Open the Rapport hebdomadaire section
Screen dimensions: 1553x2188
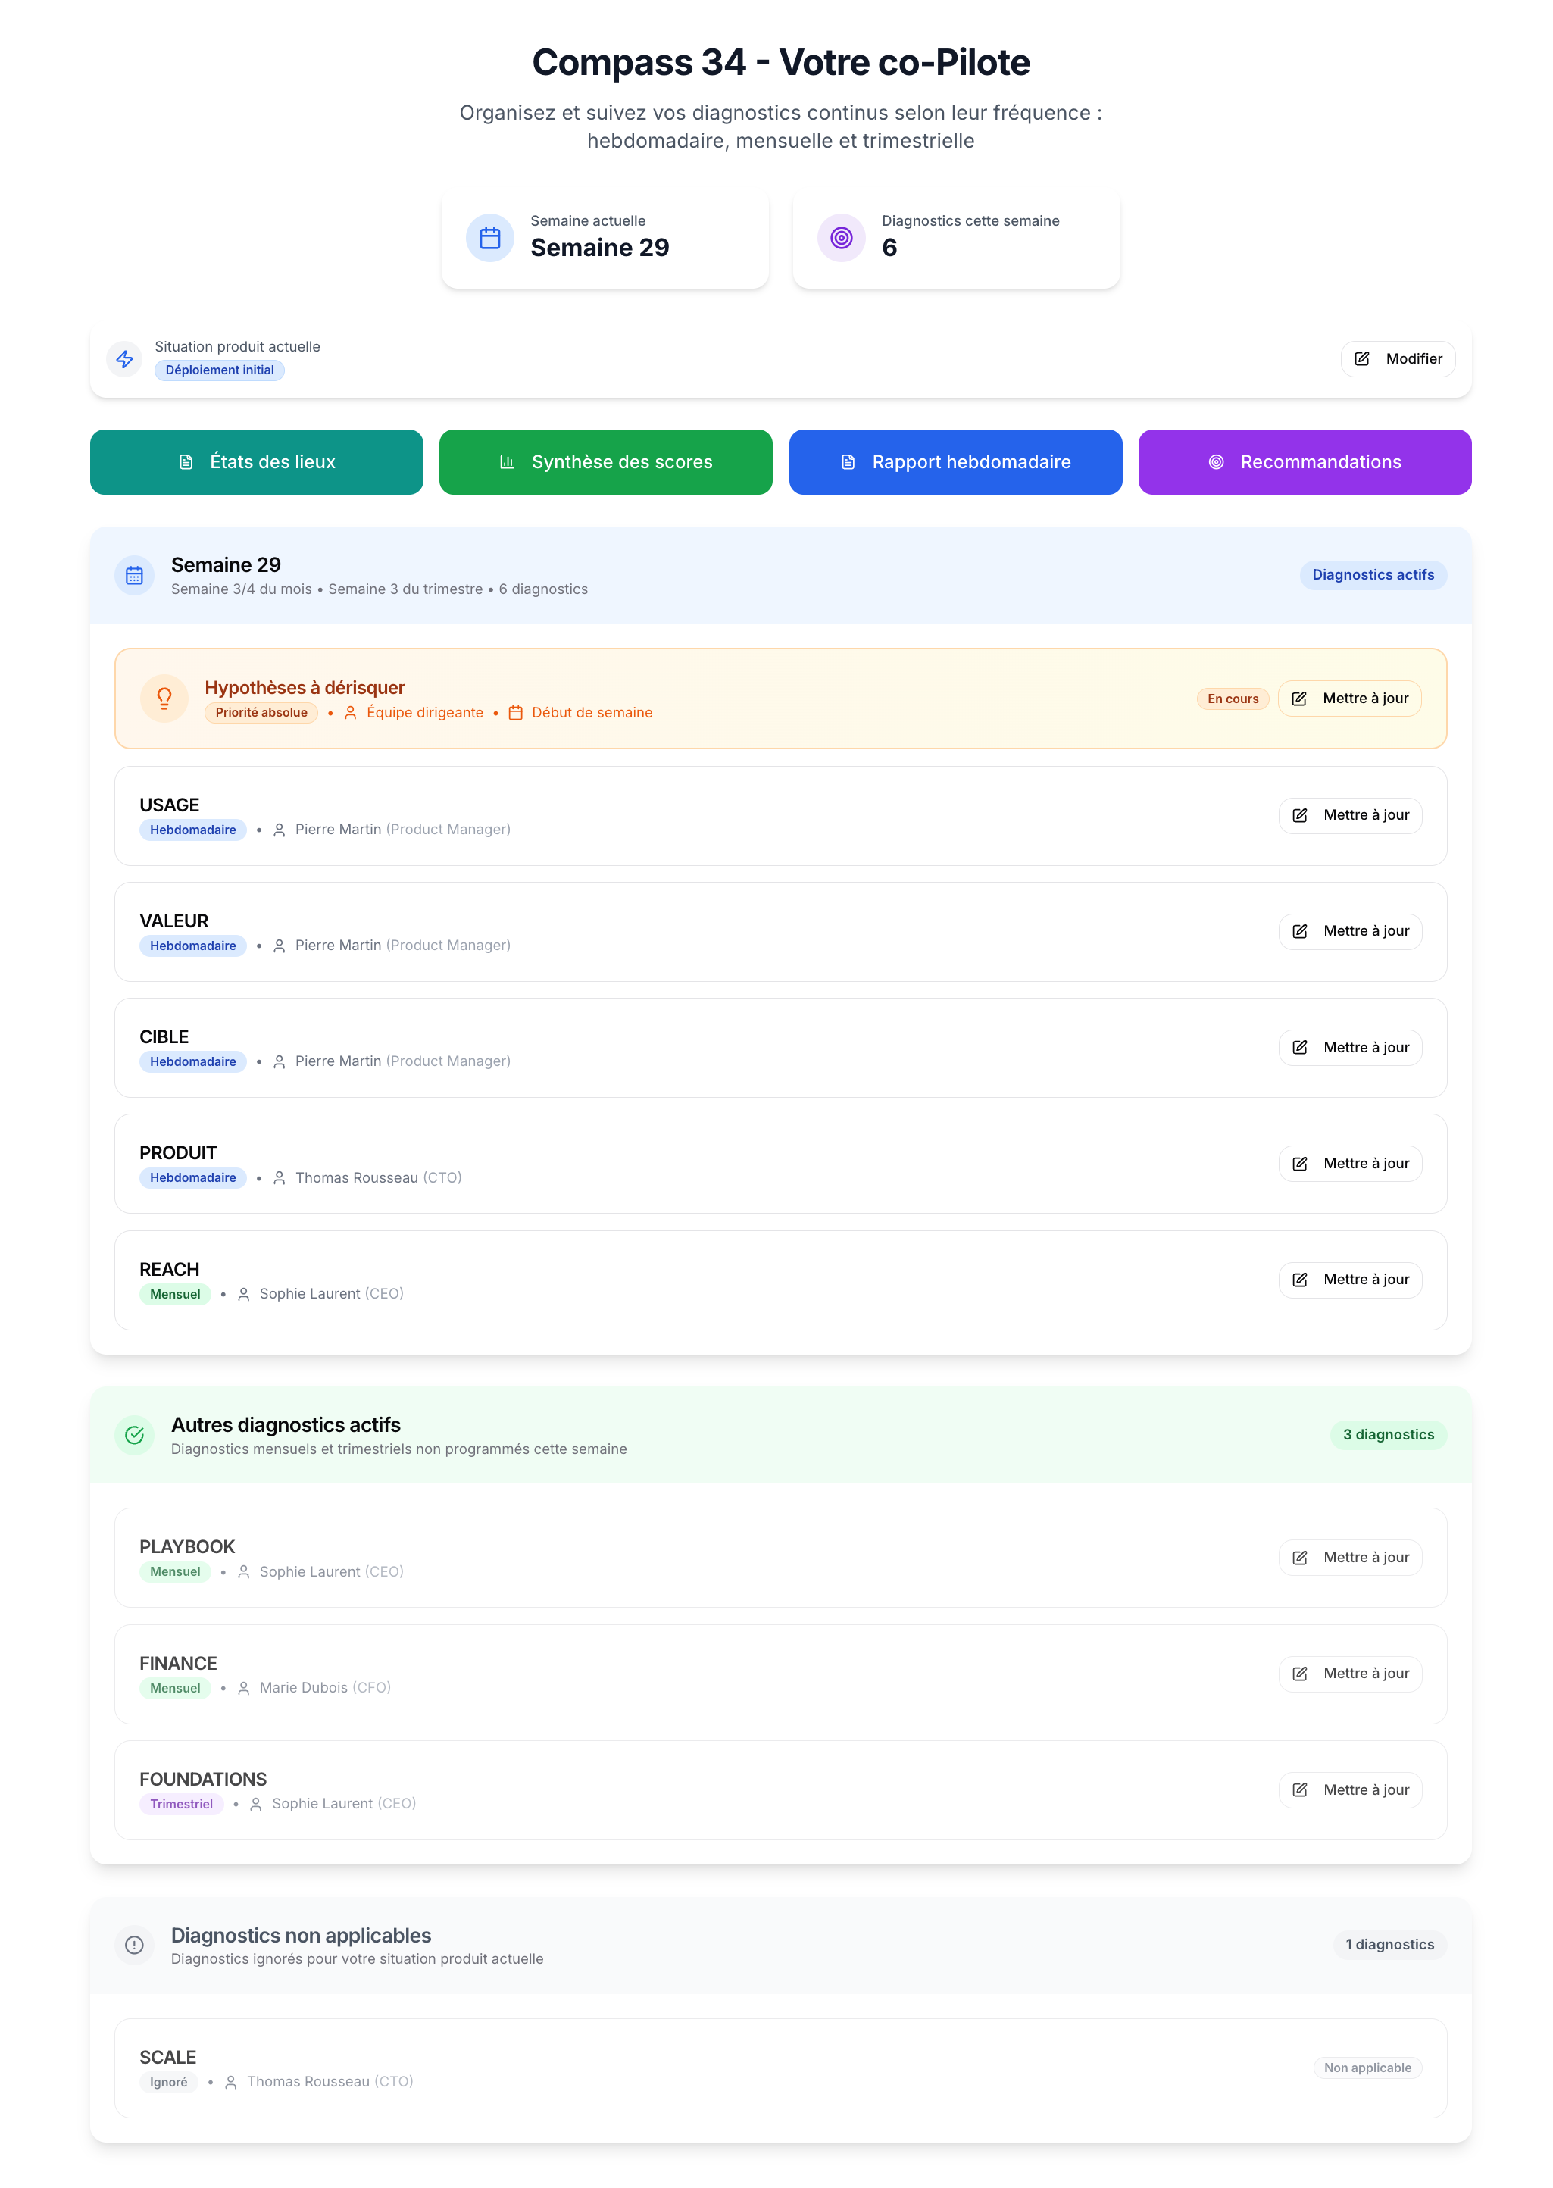click(955, 462)
